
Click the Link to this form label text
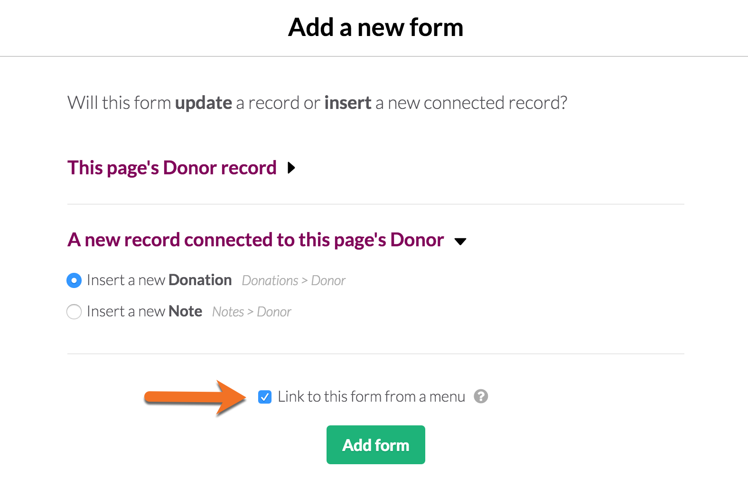coord(372,396)
